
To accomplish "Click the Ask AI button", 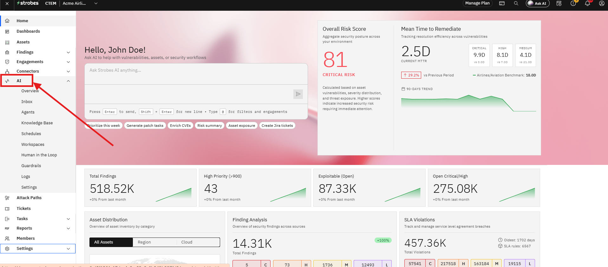I will (538, 3).
